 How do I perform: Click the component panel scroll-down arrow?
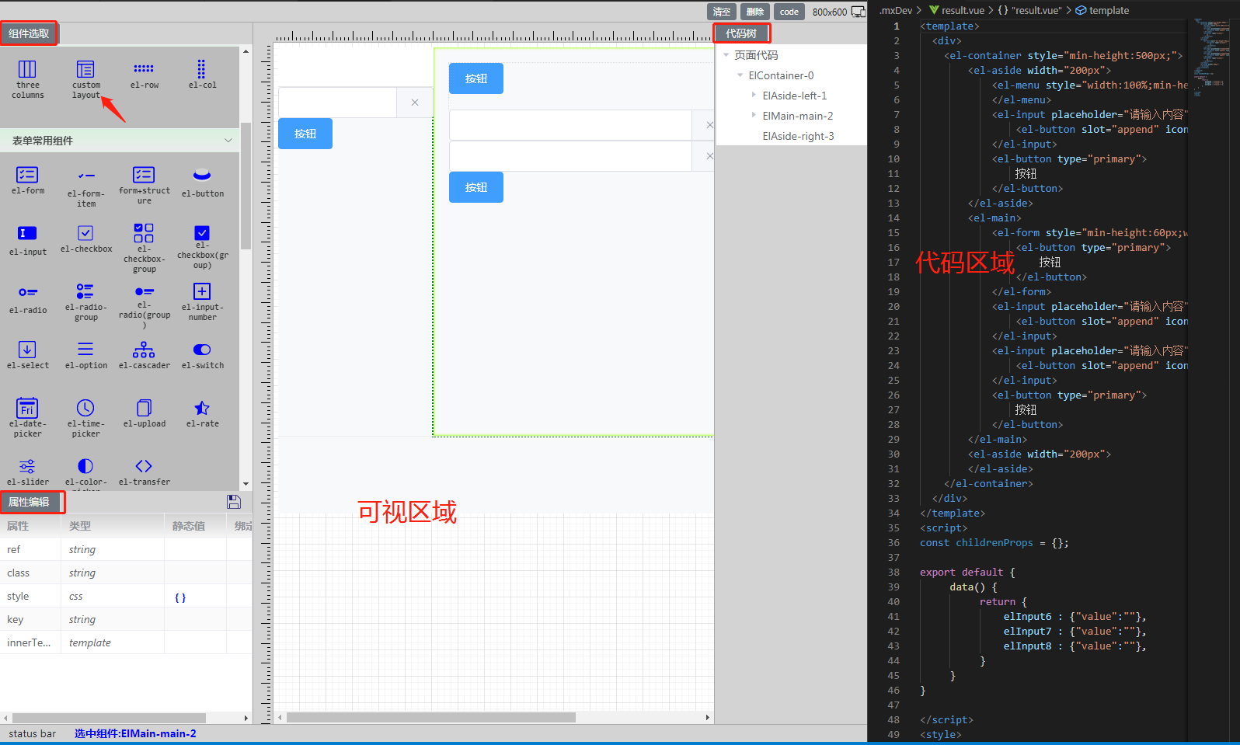(x=246, y=484)
